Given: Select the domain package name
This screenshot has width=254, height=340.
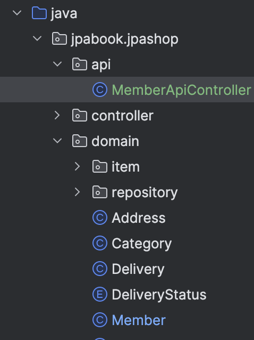Looking at the screenshot, I should tap(115, 141).
